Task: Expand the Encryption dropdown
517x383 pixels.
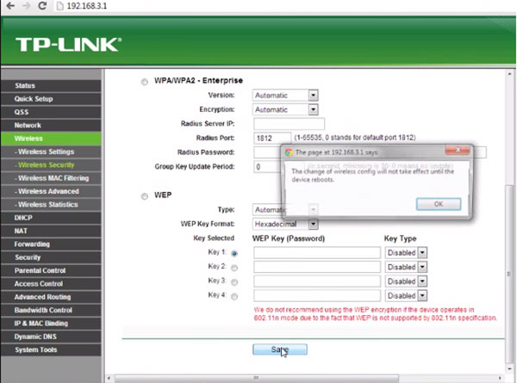Action: (285, 110)
